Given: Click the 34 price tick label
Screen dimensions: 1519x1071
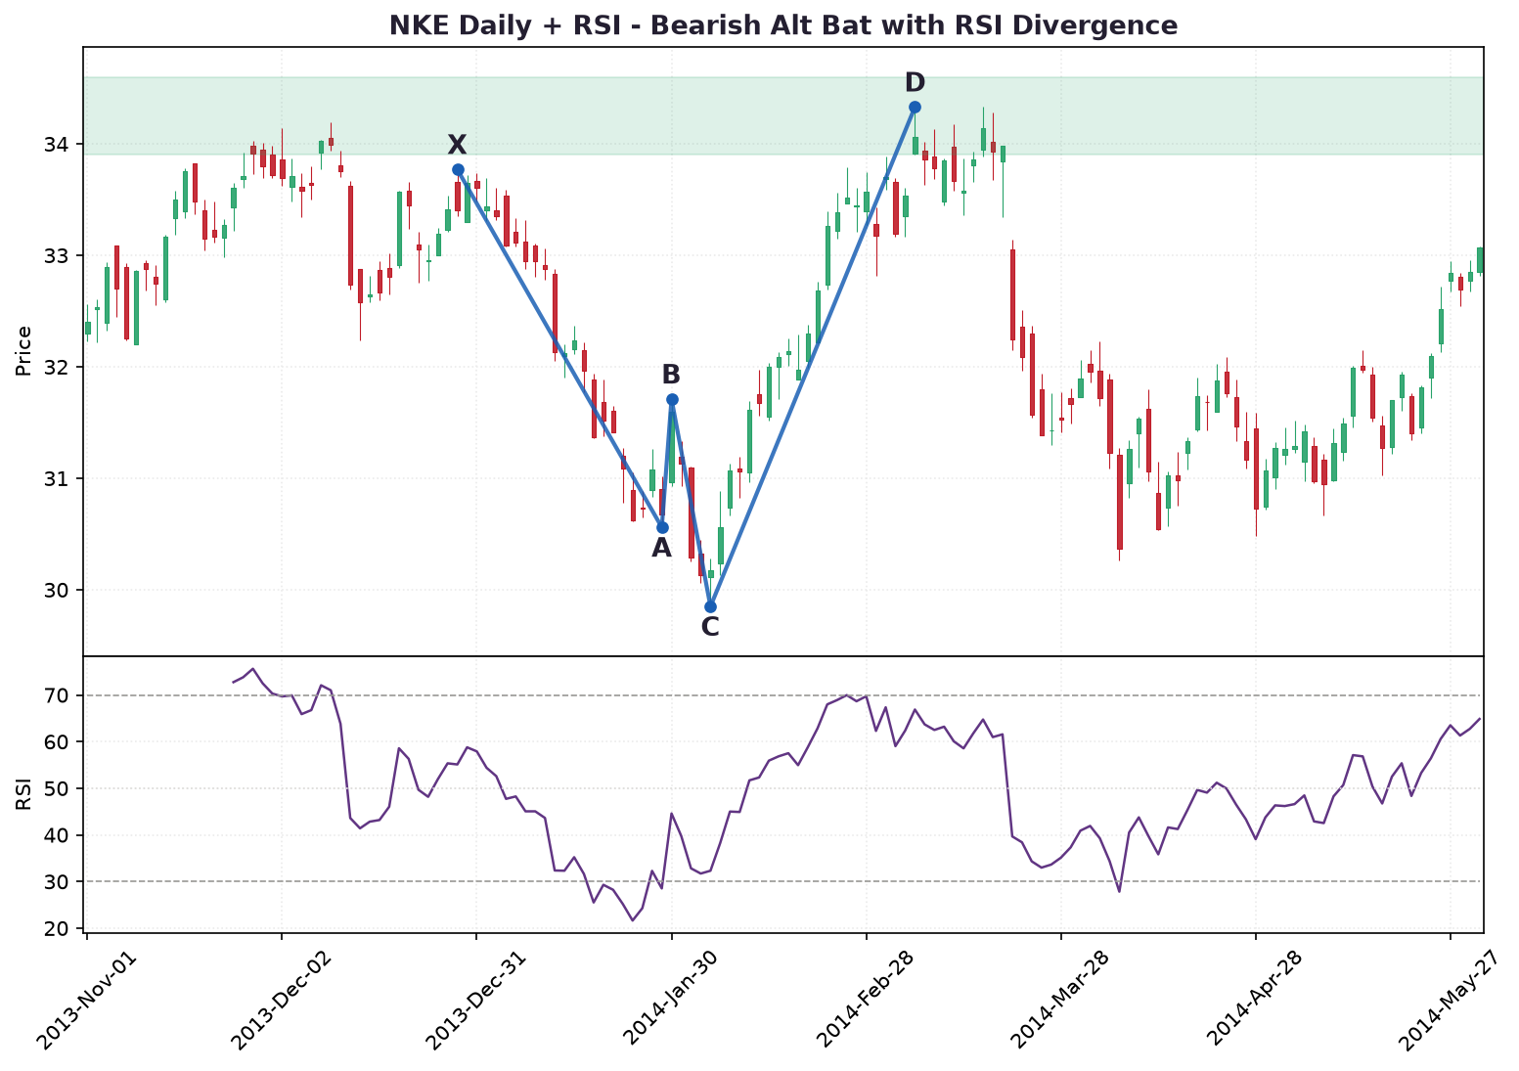Looking at the screenshot, I should coord(57,145).
